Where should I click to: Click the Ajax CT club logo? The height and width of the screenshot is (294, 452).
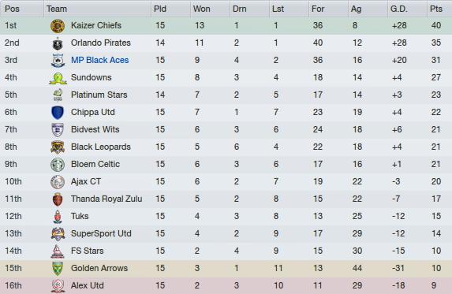[58, 182]
